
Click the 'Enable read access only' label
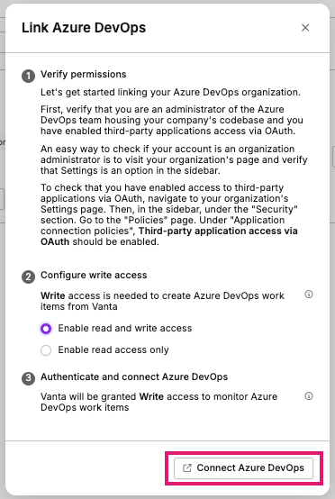pos(113,349)
